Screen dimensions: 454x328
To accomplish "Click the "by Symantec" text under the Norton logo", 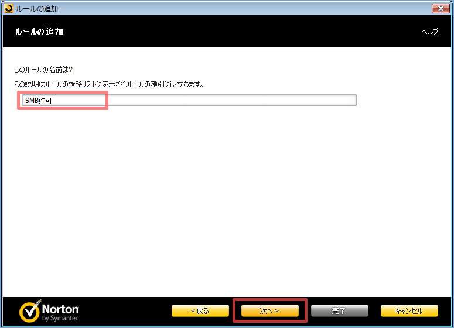I will pos(60,317).
